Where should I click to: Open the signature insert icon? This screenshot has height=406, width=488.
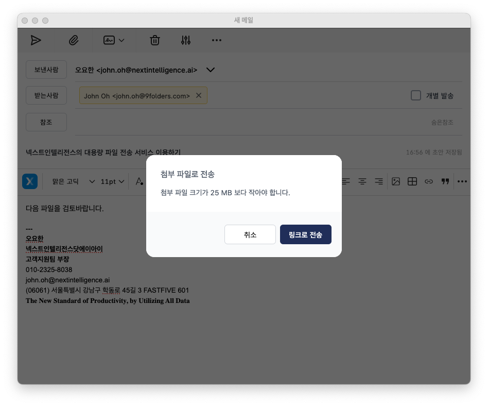(109, 40)
